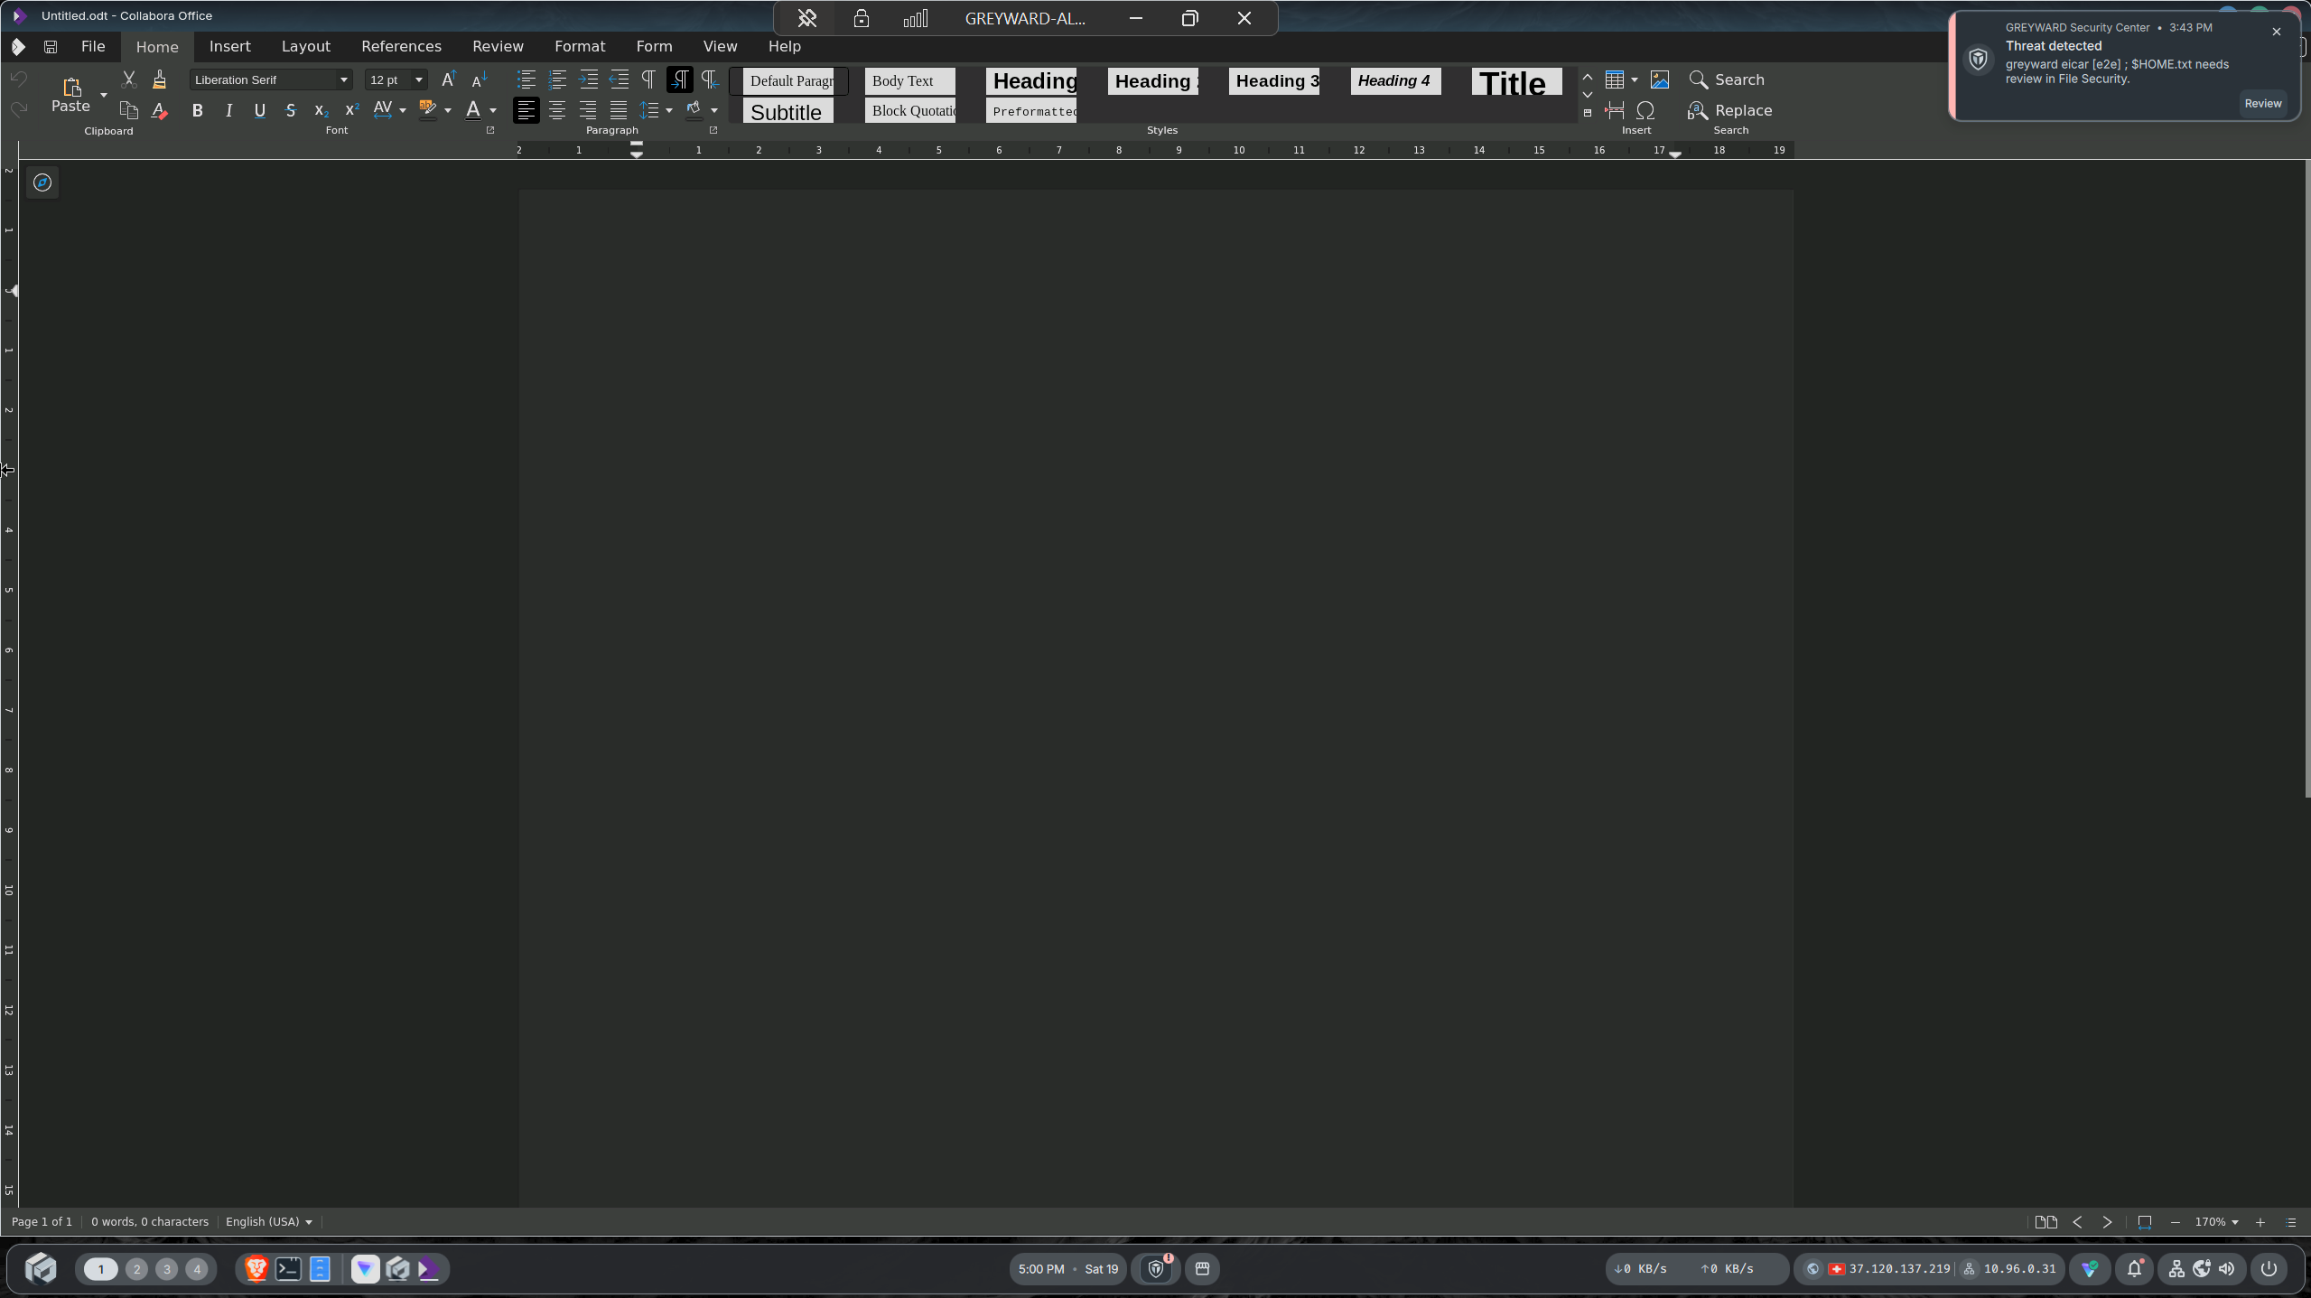Click Center paragraph alignment icon

pyautogui.click(x=557, y=110)
